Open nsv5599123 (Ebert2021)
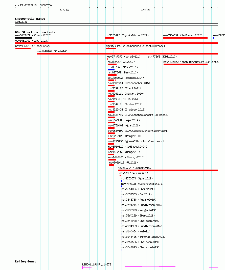The width and height of the screenshot is (225, 270). [124, 88]
